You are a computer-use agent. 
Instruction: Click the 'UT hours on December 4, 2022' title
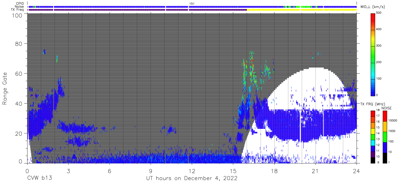(x=191, y=178)
